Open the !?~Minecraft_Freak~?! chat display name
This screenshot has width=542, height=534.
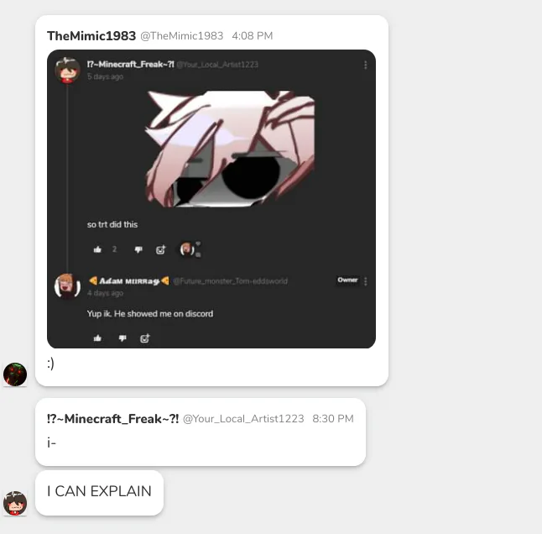(x=112, y=419)
